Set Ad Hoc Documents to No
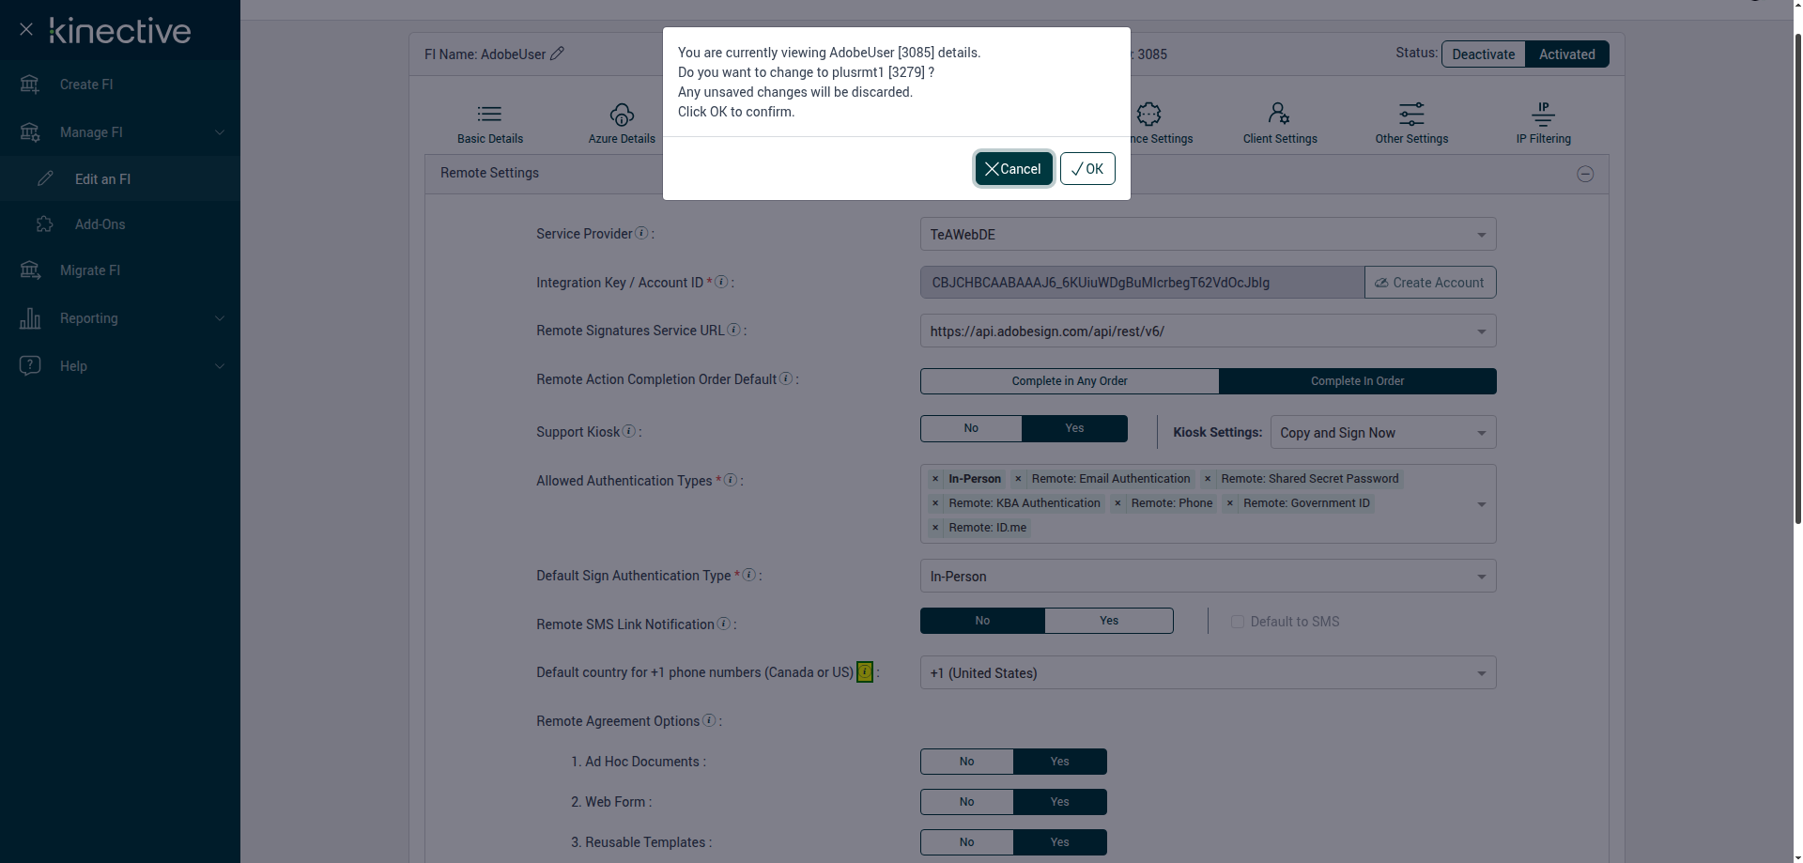This screenshot has width=1803, height=863. 966,762
